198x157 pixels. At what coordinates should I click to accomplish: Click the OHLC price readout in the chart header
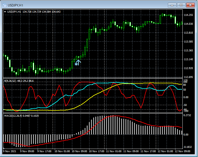pos(42,12)
